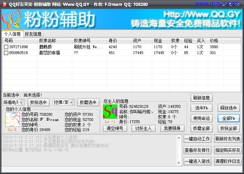244x174 pixels.
Task: Sort by the 奴隶绰号 column header
Action: pos(89,41)
